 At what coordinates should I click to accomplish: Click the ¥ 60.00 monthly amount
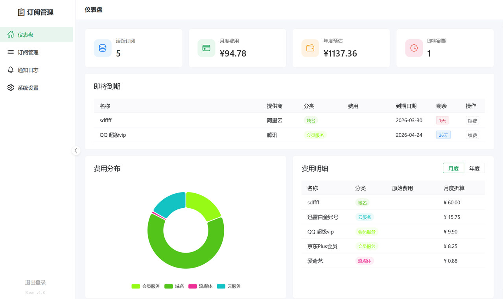pyautogui.click(x=452, y=203)
